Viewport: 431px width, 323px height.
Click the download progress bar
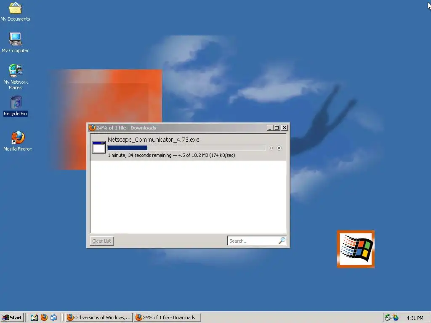pyautogui.click(x=186, y=148)
